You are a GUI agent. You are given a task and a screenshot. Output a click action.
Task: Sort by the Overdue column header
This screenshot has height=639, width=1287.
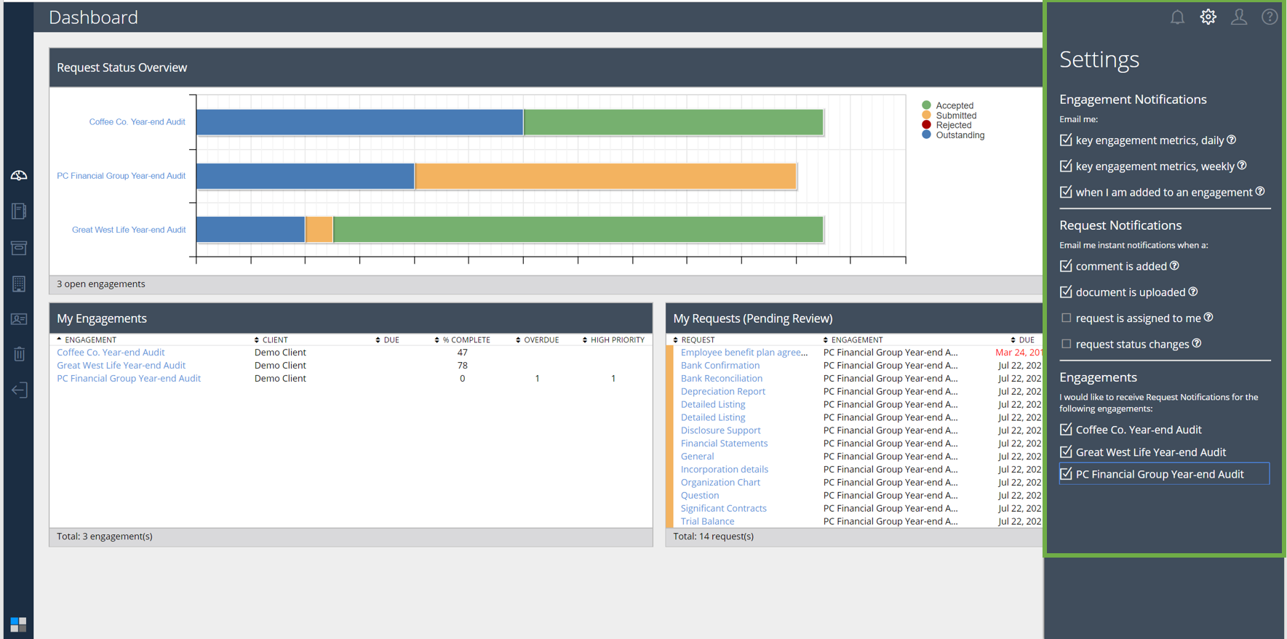pyautogui.click(x=541, y=339)
